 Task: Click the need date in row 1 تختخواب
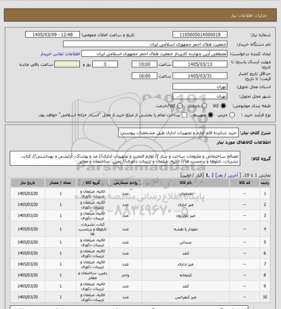tap(27, 194)
